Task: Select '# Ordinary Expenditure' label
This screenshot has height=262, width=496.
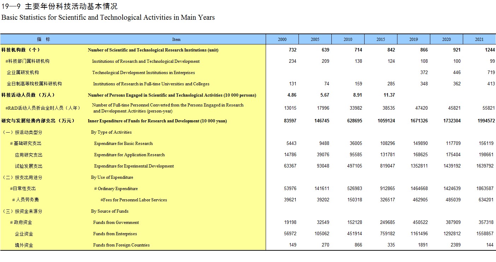Action: pos(116,189)
